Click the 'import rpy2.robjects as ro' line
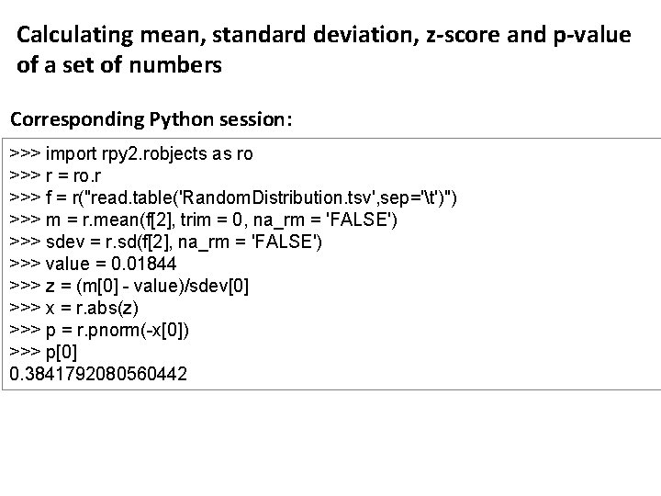 tap(131, 153)
